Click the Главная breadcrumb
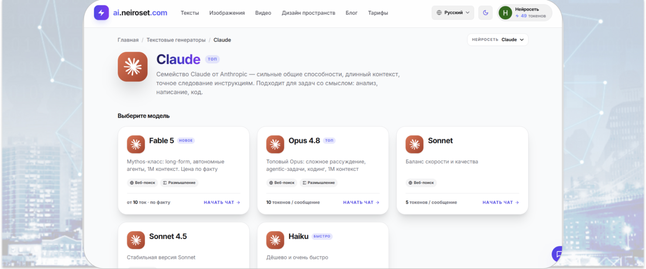Screen dimensions: 646x269 tap(128, 40)
